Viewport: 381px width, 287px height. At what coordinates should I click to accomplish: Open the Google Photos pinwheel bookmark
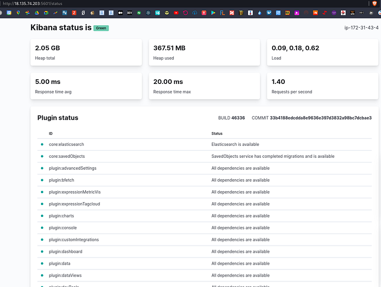coord(28,13)
